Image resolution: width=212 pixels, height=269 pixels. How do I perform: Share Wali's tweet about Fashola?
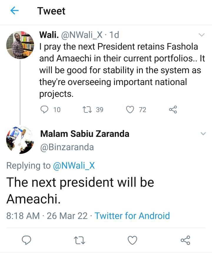(173, 110)
